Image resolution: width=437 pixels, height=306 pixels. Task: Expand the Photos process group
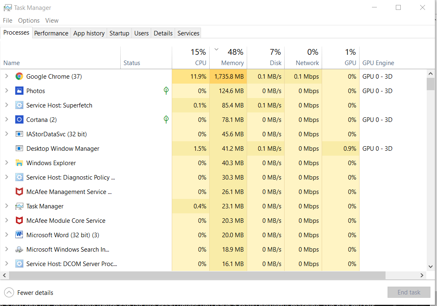tap(7, 91)
